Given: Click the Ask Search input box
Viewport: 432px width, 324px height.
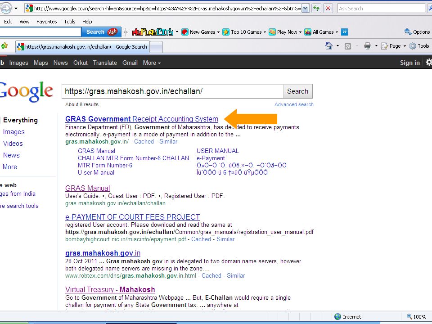Looking at the screenshot, I should (381, 9).
